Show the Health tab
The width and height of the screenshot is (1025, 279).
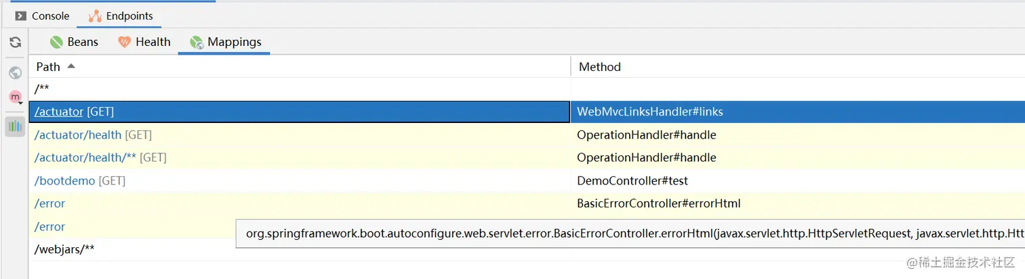(x=144, y=42)
